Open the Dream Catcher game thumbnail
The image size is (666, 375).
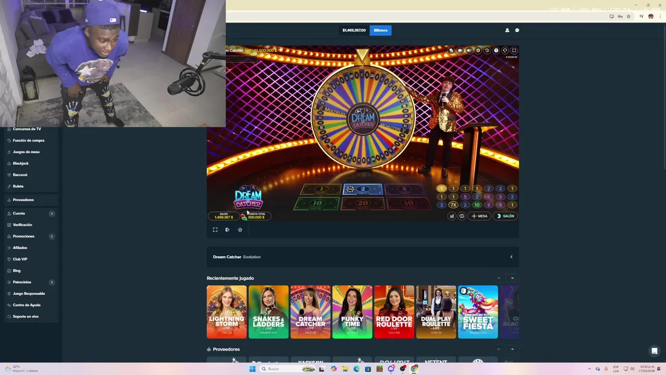tap(310, 312)
